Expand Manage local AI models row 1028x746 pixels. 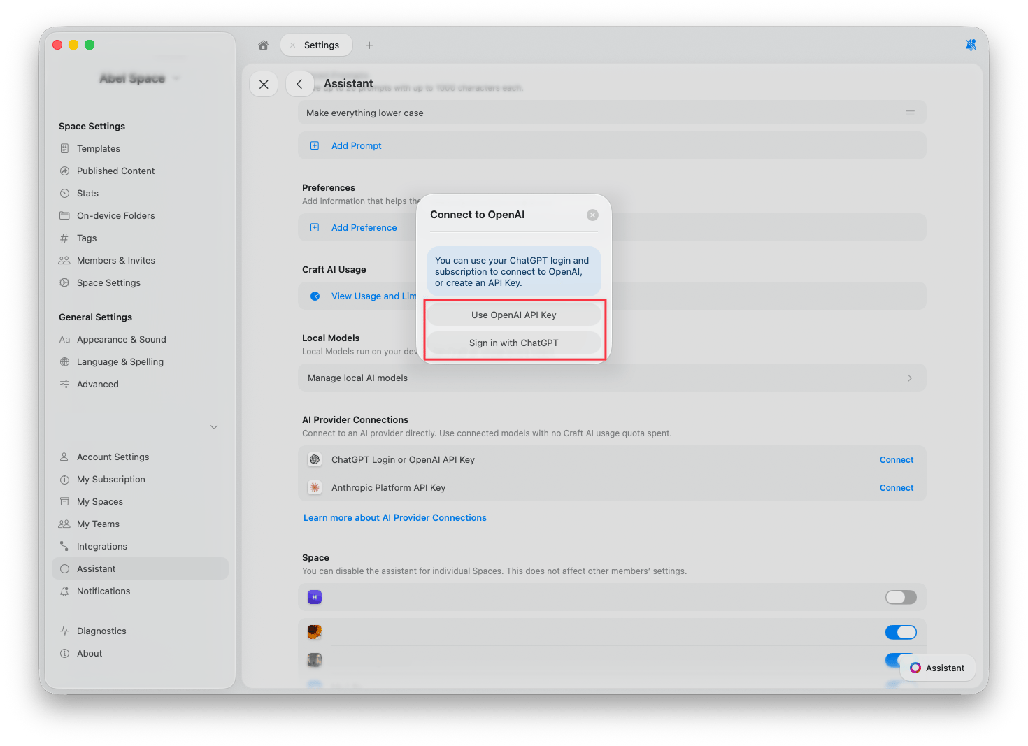pos(612,378)
